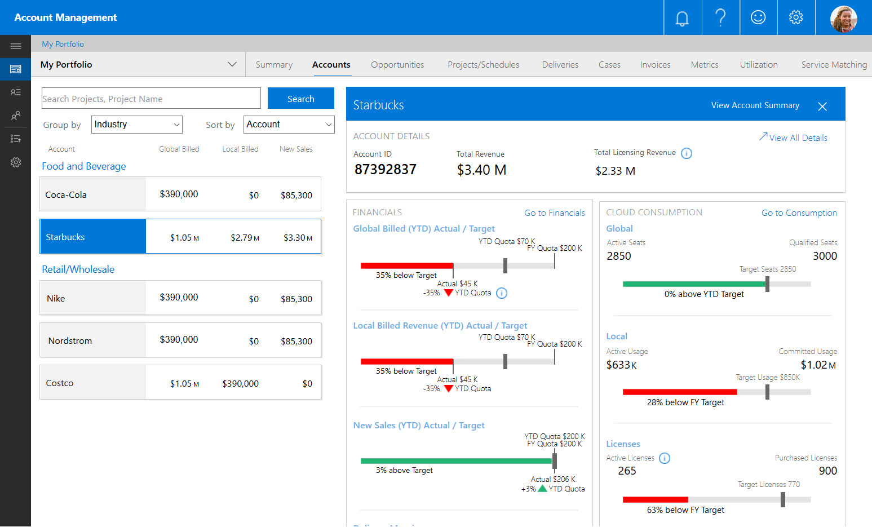Click the Local Usage red progress bar

click(680, 392)
